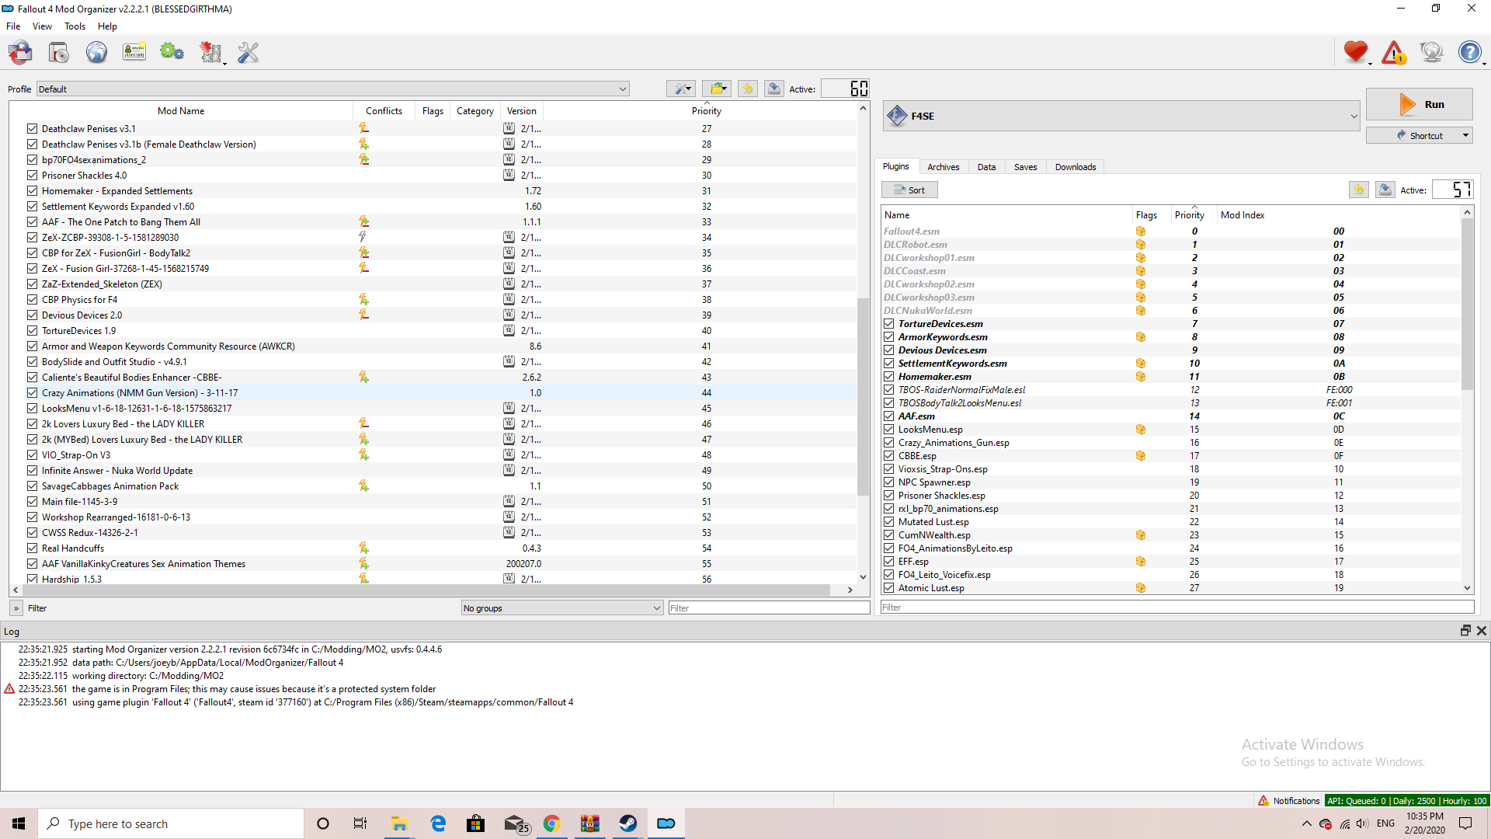
Task: Sort plugins by Name column header
Action: pyautogui.click(x=1006, y=215)
